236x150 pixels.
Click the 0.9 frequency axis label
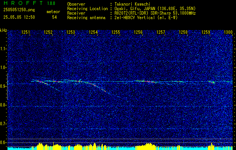[3, 86]
